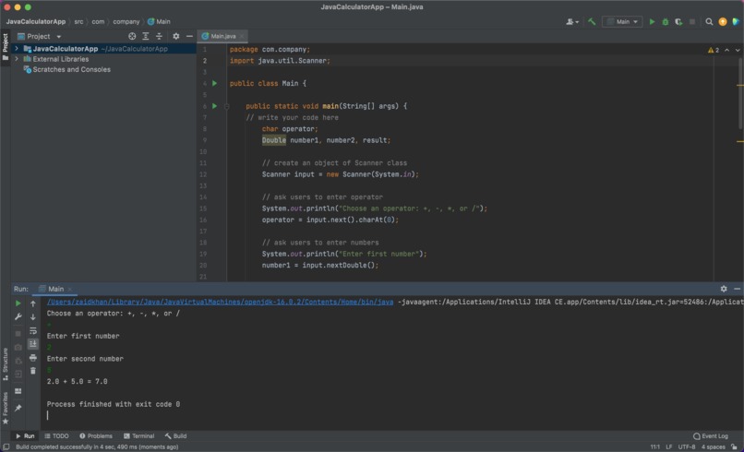The height and width of the screenshot is (452, 744).
Task: Open the Run tool window tab
Action: (x=25, y=436)
